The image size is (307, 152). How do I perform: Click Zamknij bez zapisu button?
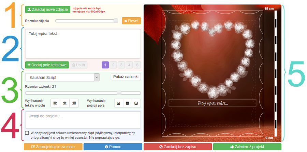177,147
